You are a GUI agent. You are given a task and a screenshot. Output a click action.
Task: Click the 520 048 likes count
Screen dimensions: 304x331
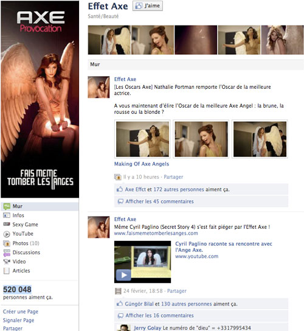17,290
